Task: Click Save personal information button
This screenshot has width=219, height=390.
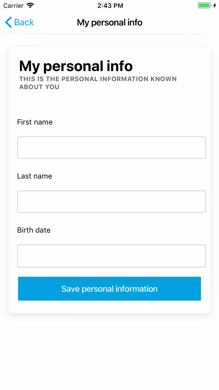Action: tap(110, 288)
